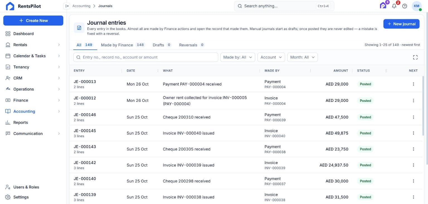Viewport: 428px width, 204px height.
Task: Open row actions menu for JE-000143
Action: pos(413,149)
